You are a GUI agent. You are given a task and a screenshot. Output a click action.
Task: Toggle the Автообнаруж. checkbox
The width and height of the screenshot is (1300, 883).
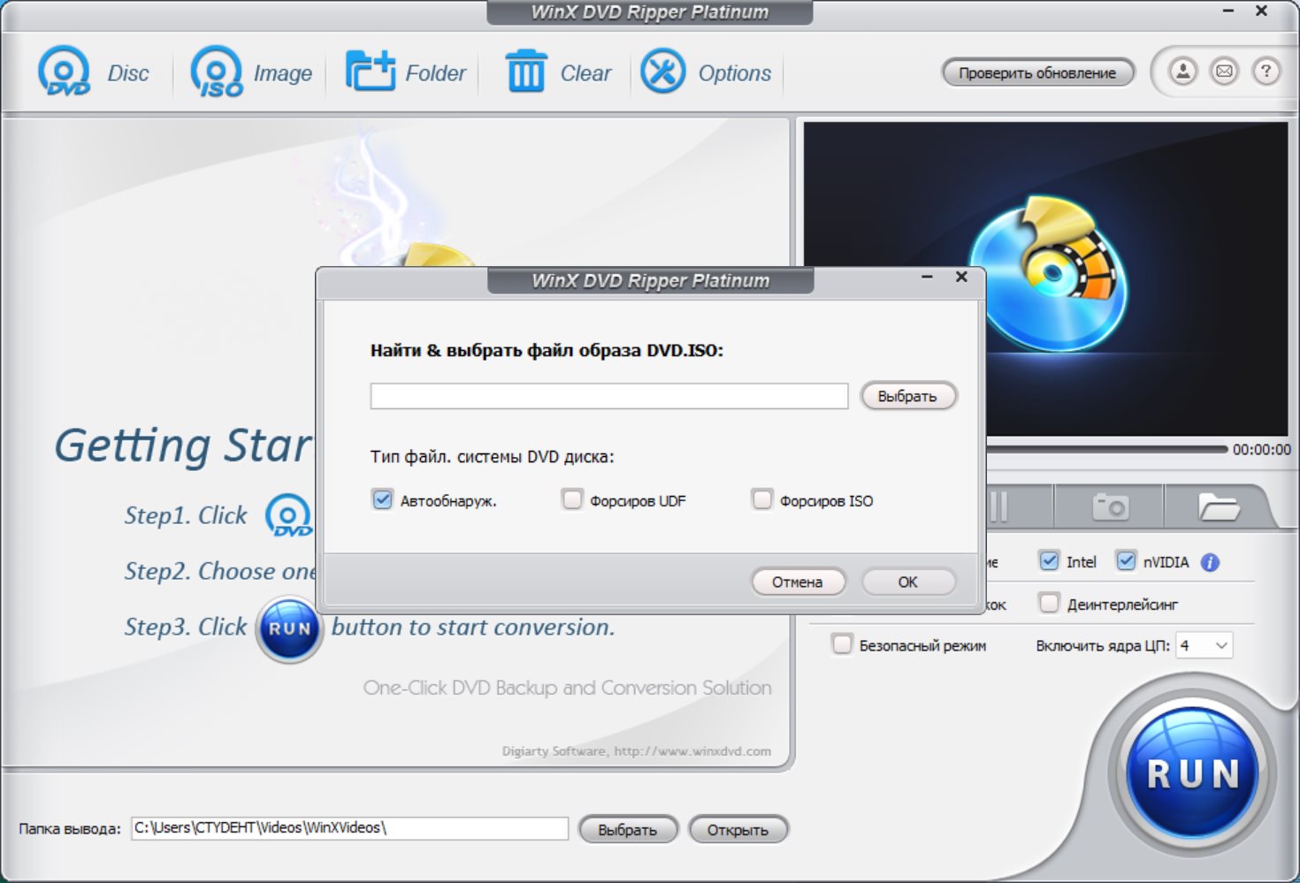[x=382, y=499]
